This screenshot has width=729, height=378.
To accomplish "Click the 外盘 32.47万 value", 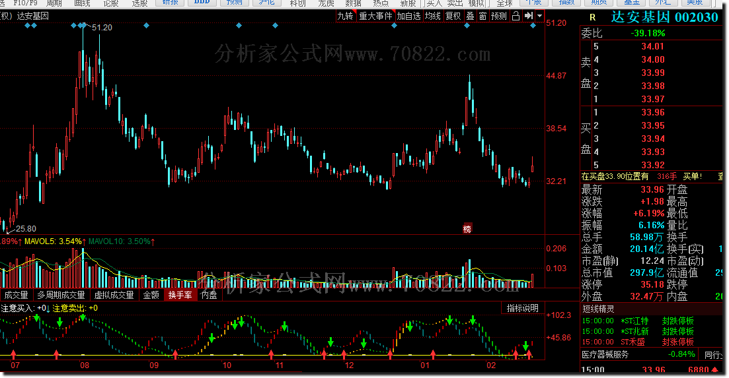I will [646, 296].
